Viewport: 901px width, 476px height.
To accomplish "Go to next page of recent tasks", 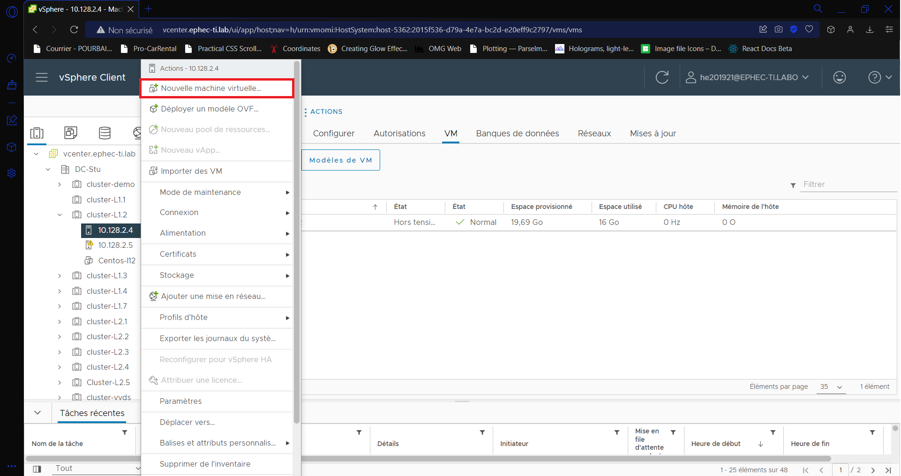I will pos(873,470).
